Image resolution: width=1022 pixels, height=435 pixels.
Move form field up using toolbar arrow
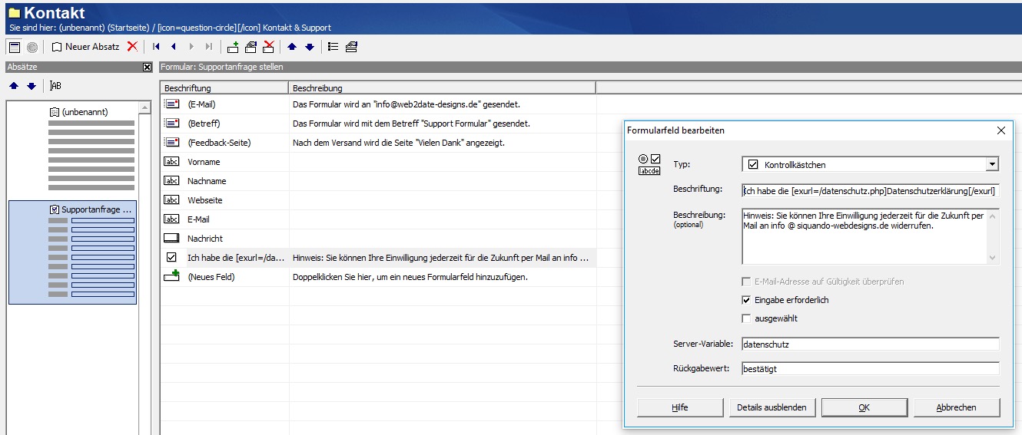point(292,47)
